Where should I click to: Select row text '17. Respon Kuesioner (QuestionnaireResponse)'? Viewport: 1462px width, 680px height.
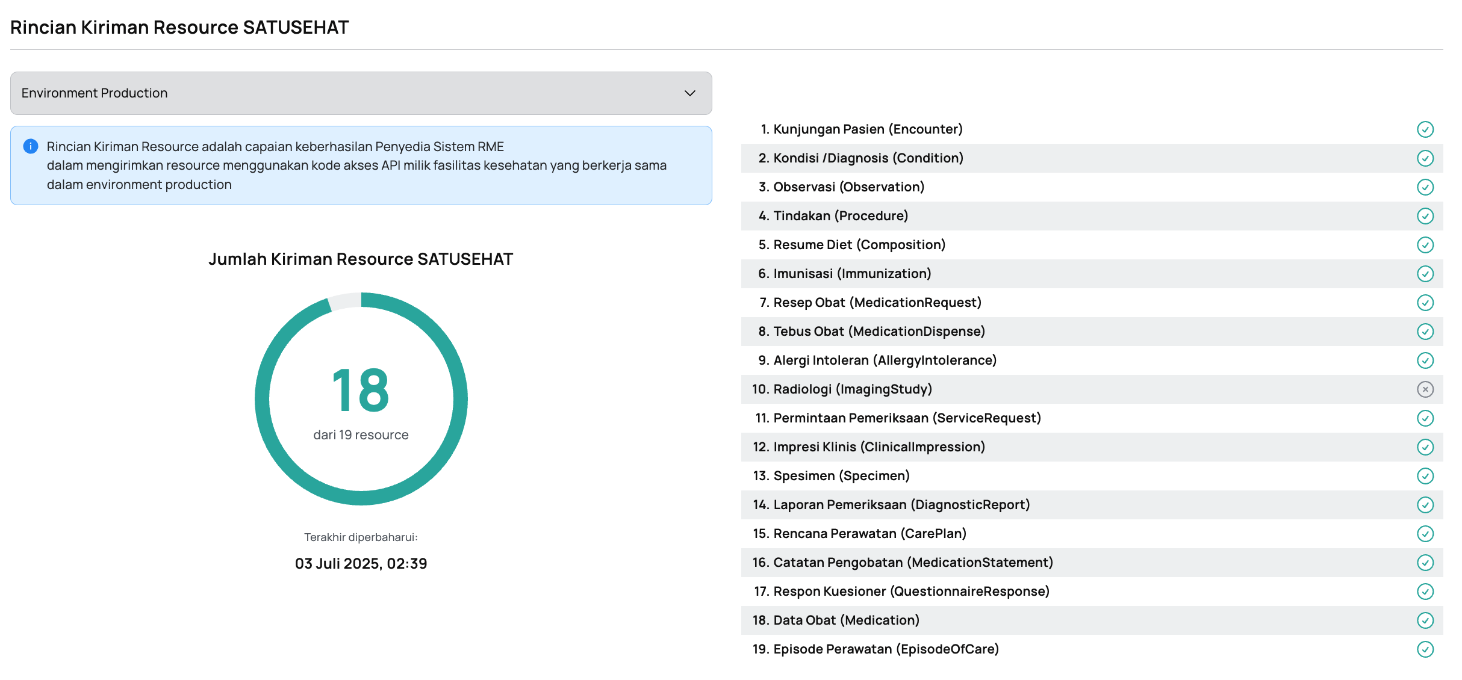pyautogui.click(x=902, y=592)
